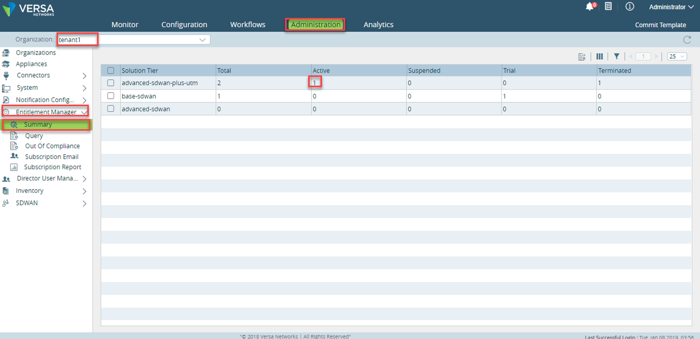Check the base-sdwan row checkbox
The height and width of the screenshot is (339, 700).
(111, 96)
